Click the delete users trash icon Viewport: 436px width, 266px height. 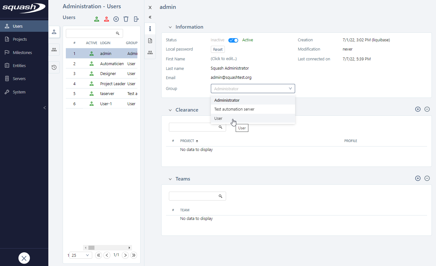pos(126,19)
